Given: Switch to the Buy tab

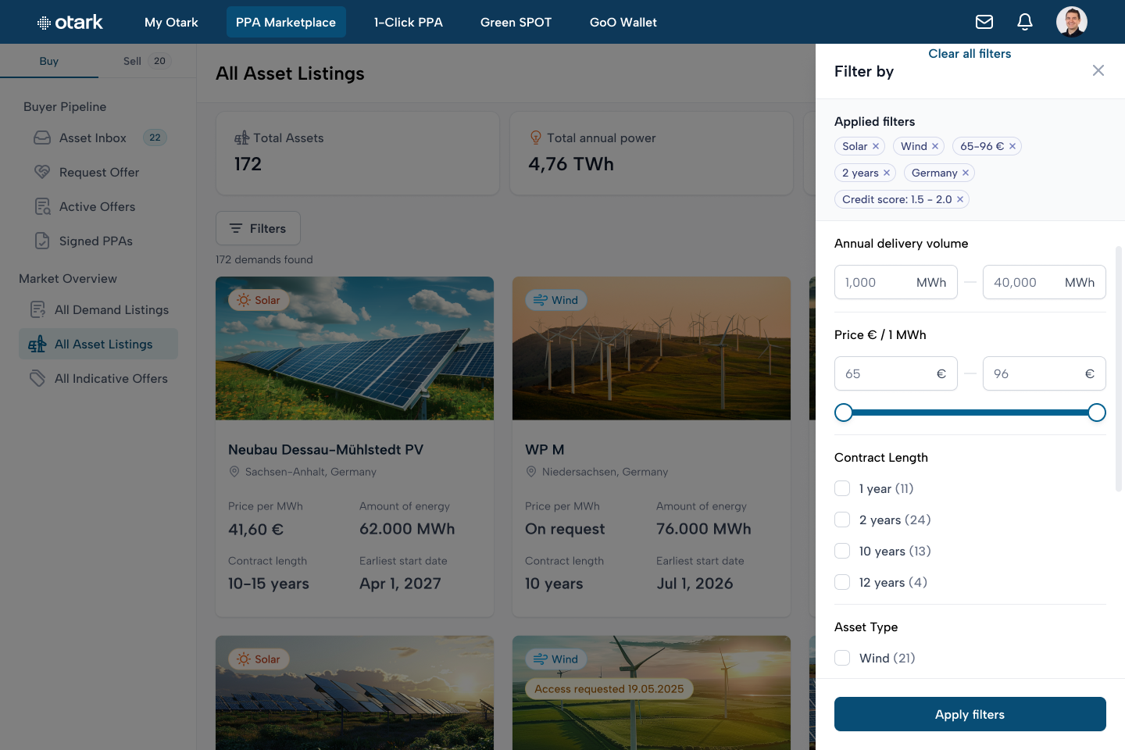Looking at the screenshot, I should pyautogui.click(x=49, y=61).
